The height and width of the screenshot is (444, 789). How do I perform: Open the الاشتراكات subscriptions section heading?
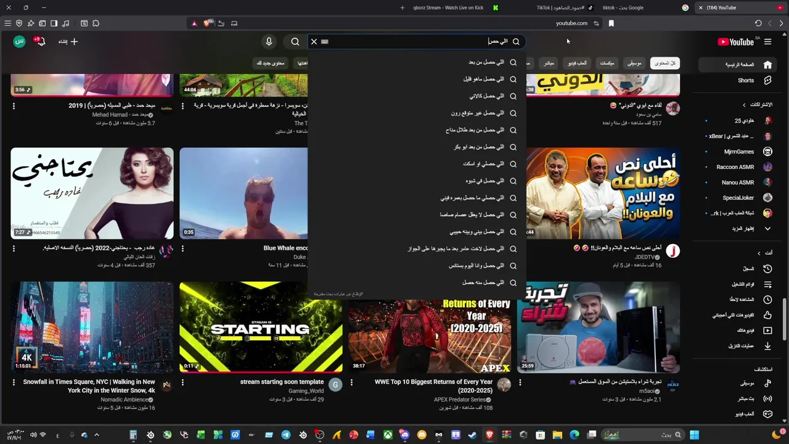click(757, 105)
